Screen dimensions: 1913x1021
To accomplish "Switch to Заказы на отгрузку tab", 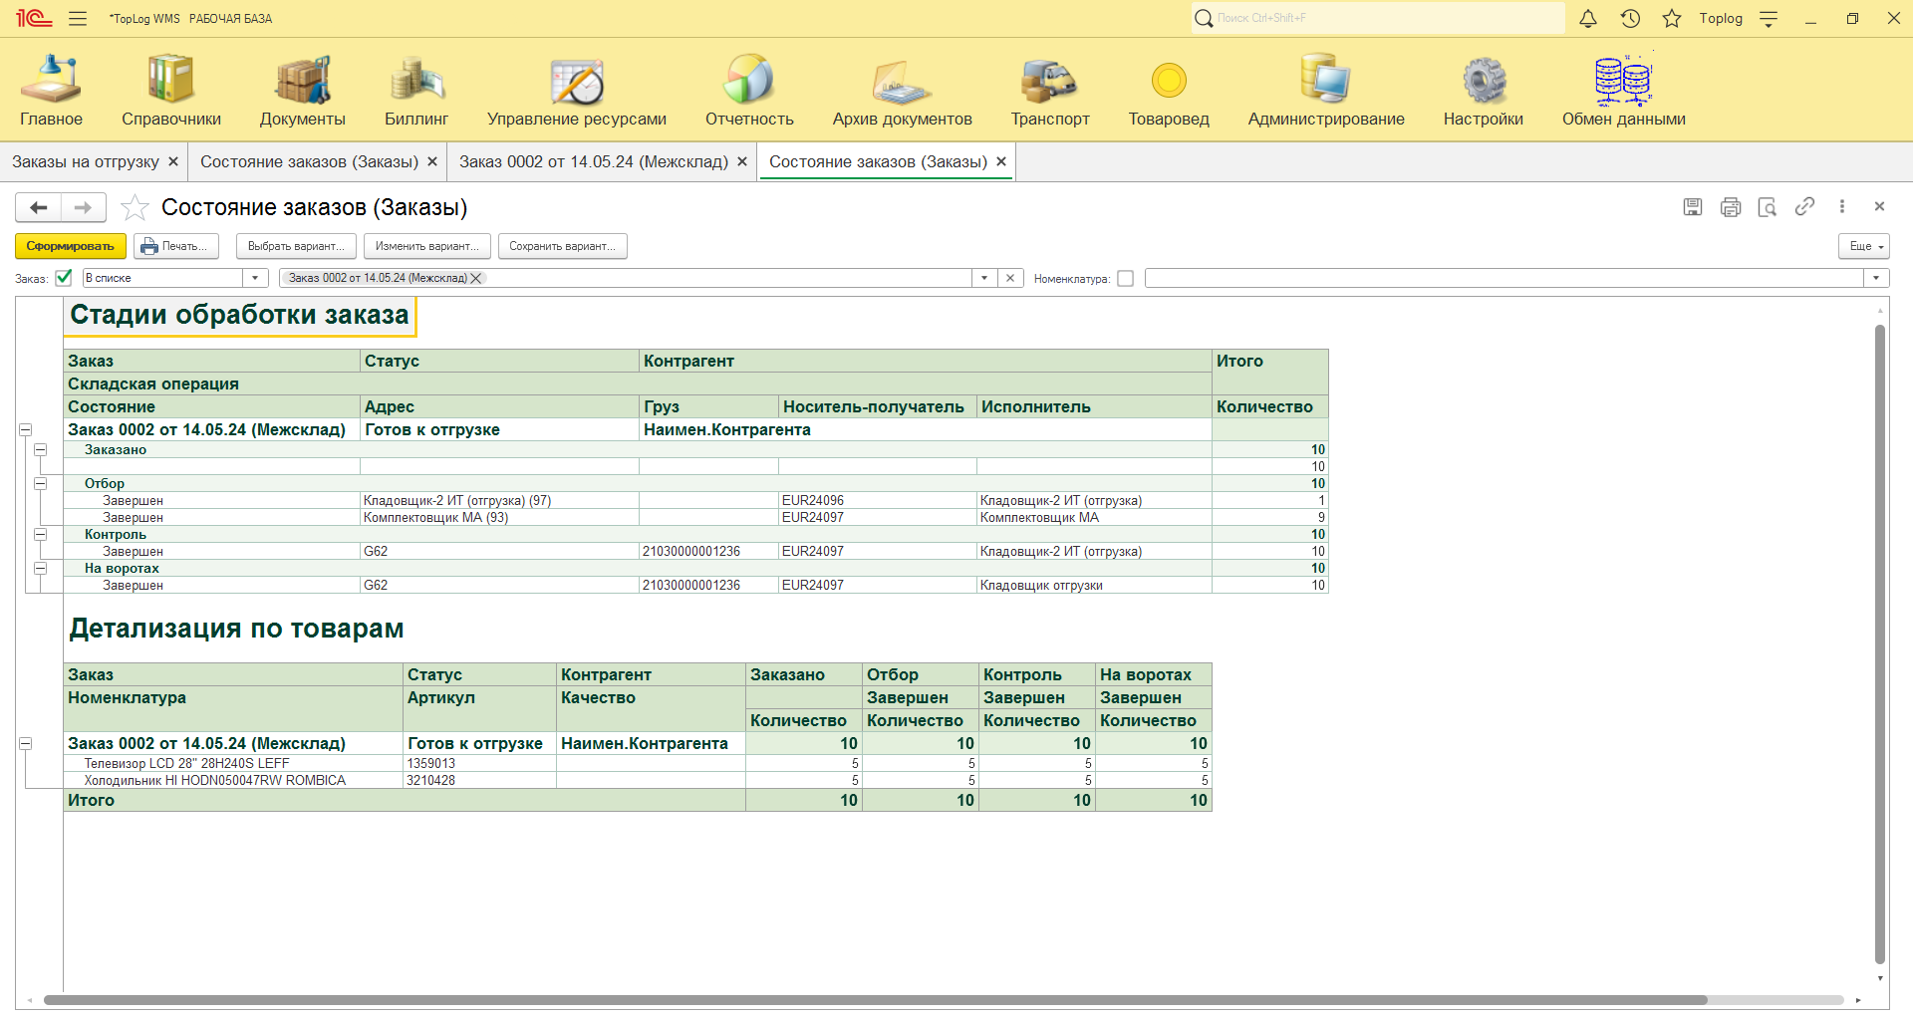I will coord(86,161).
